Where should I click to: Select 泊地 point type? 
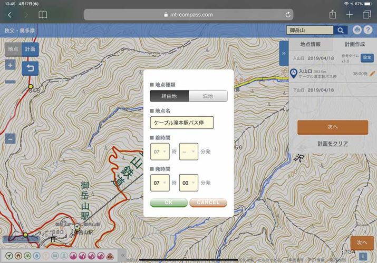[x=208, y=96]
